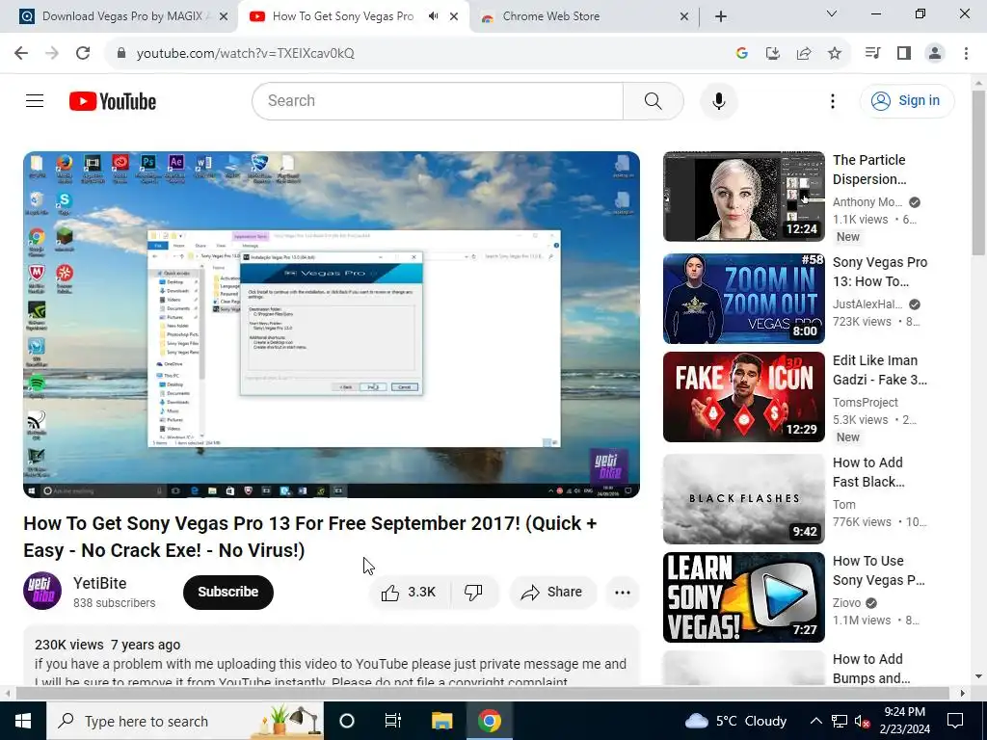Viewport: 987px width, 740px height.
Task: Click the video player
Action: click(332, 324)
